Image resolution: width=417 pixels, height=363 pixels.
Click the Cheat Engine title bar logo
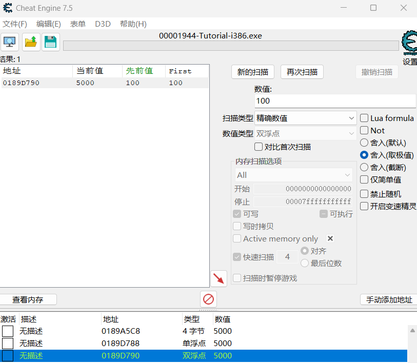pyautogui.click(x=8, y=8)
